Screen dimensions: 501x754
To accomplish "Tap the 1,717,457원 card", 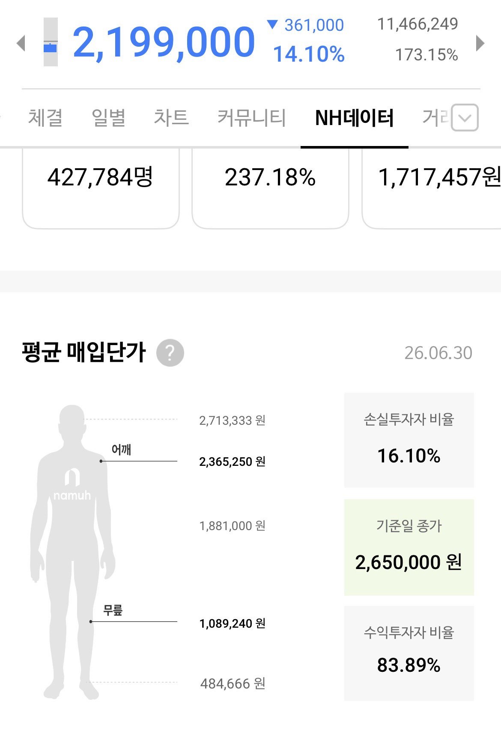I will click(432, 188).
